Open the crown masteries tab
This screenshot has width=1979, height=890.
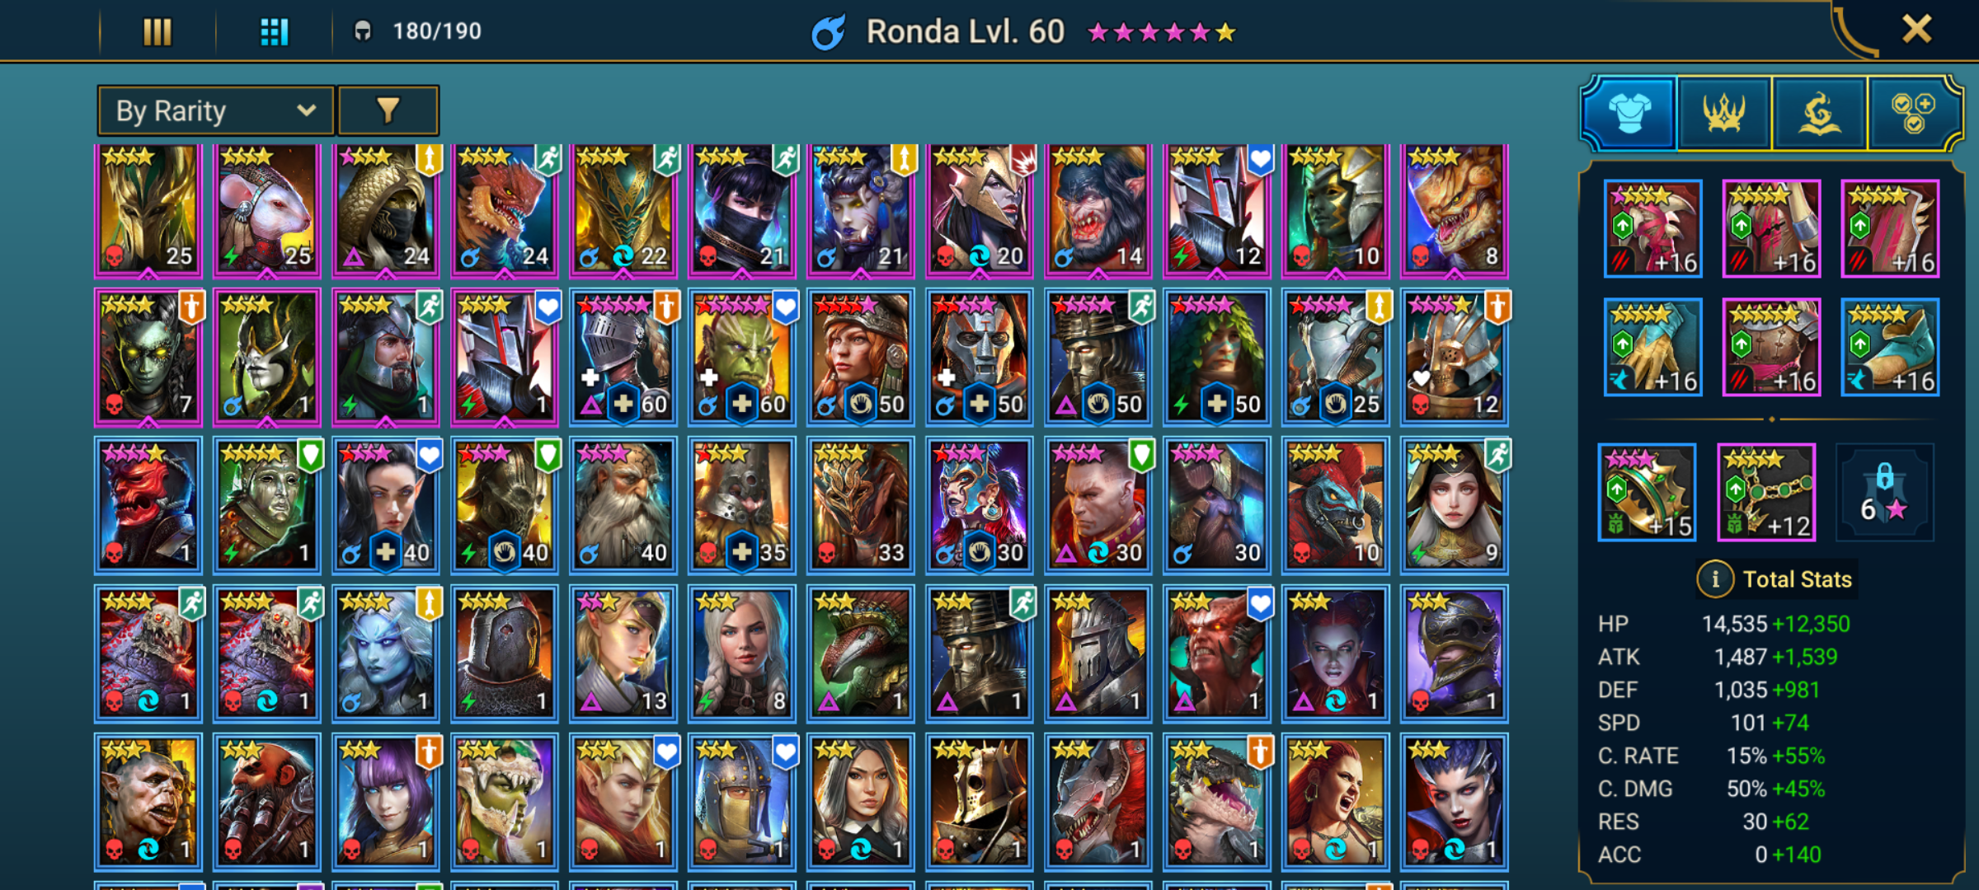[x=1723, y=113]
